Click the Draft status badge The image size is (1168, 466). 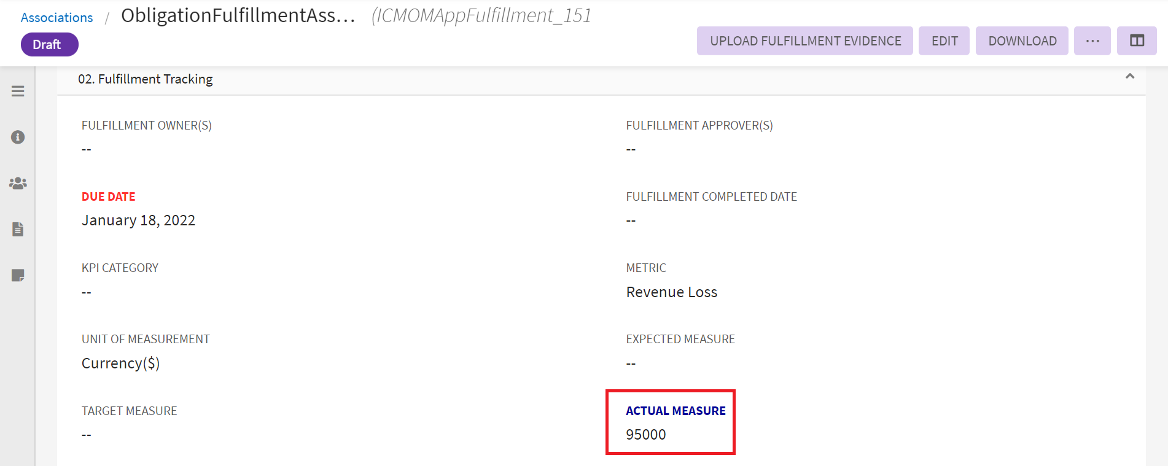49,45
